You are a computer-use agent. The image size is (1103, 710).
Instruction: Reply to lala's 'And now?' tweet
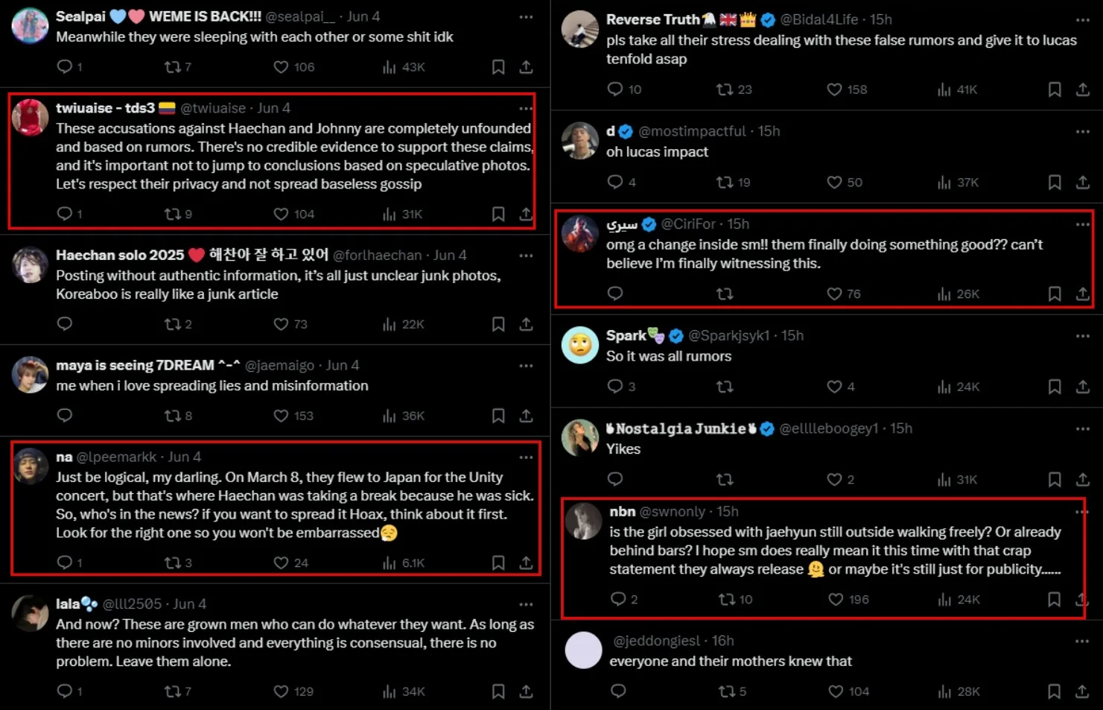[x=65, y=691]
